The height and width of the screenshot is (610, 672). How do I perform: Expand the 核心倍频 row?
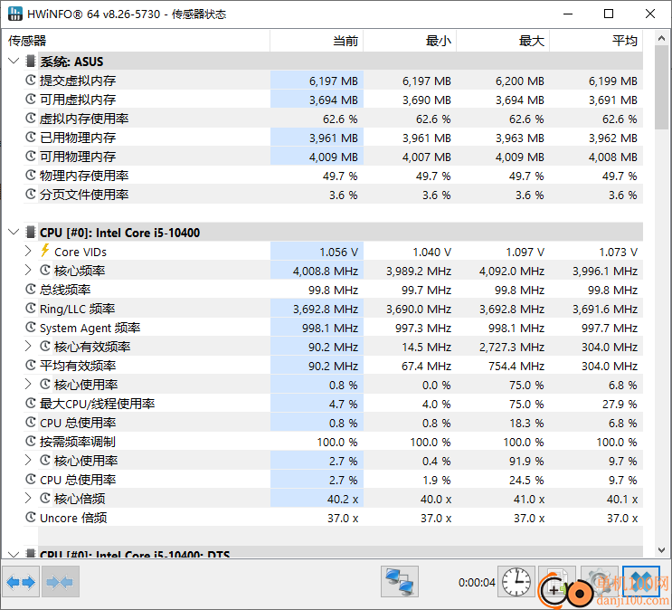coord(28,498)
